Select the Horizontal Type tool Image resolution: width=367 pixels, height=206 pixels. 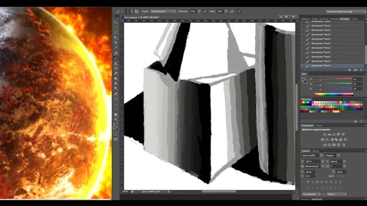click(116, 99)
